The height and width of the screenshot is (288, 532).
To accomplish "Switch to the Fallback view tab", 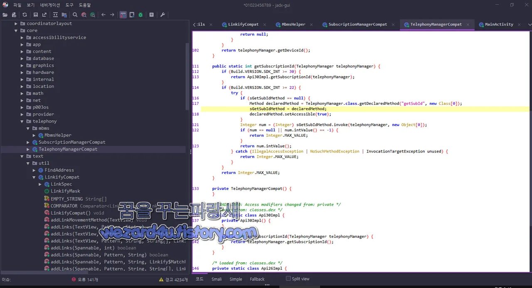I will tap(257, 279).
